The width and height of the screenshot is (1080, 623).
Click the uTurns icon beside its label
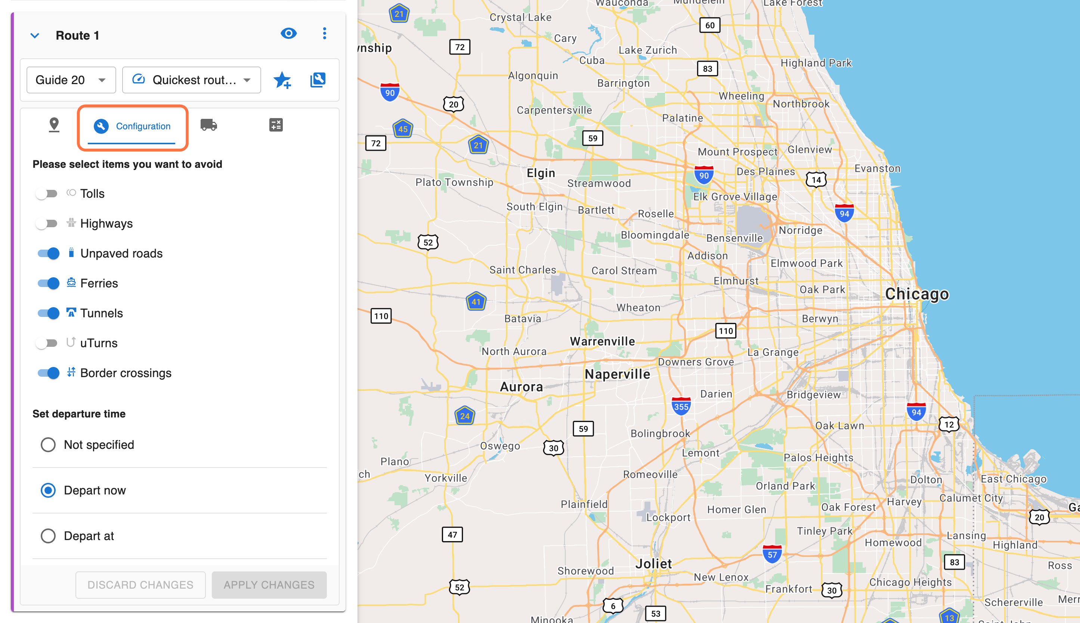71,342
